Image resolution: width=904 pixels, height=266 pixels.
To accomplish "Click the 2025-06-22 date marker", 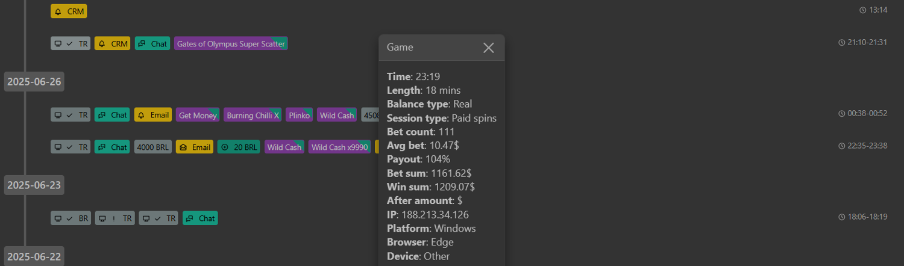I will [x=34, y=257].
